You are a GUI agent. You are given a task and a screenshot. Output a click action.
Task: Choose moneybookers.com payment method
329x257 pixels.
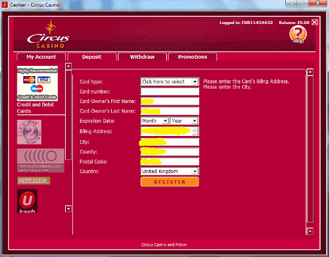pos(41,161)
